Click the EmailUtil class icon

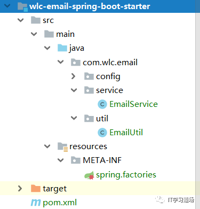tap(102, 133)
